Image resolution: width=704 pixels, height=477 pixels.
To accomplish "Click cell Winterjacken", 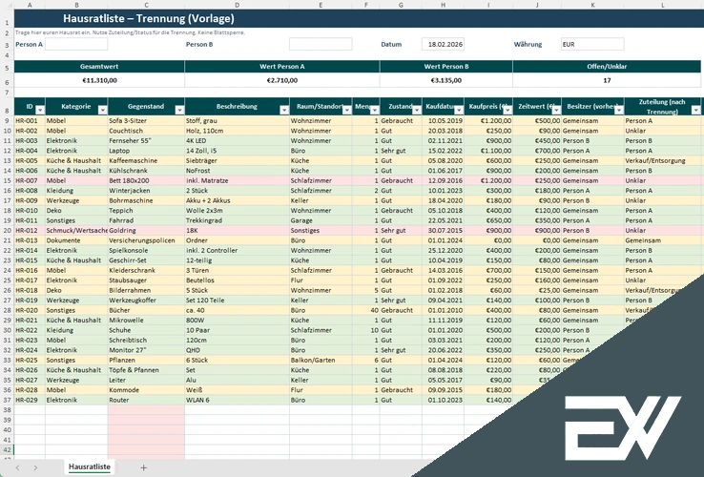I will click(x=146, y=191).
